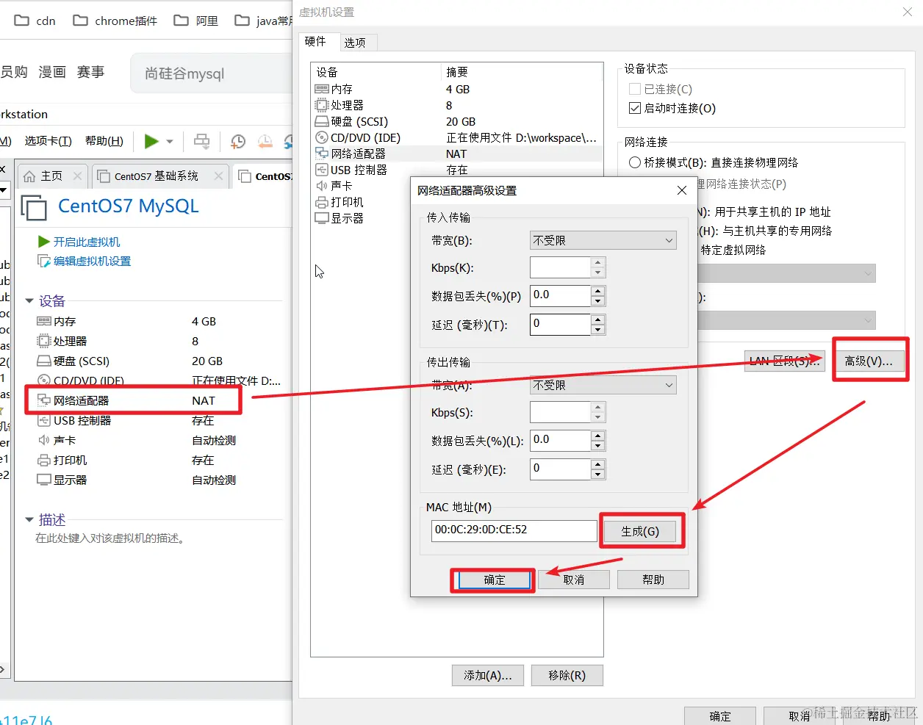The width and height of the screenshot is (923, 725).
Task: Select 声卡 row in main window
Action: pyautogui.click(x=158, y=441)
